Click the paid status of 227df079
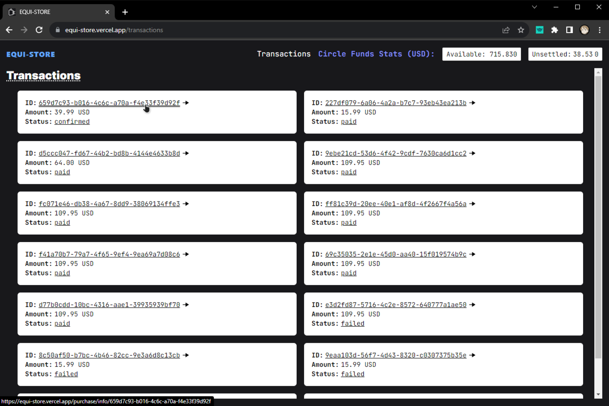Screen dimensions: 609x406 pos(349,122)
